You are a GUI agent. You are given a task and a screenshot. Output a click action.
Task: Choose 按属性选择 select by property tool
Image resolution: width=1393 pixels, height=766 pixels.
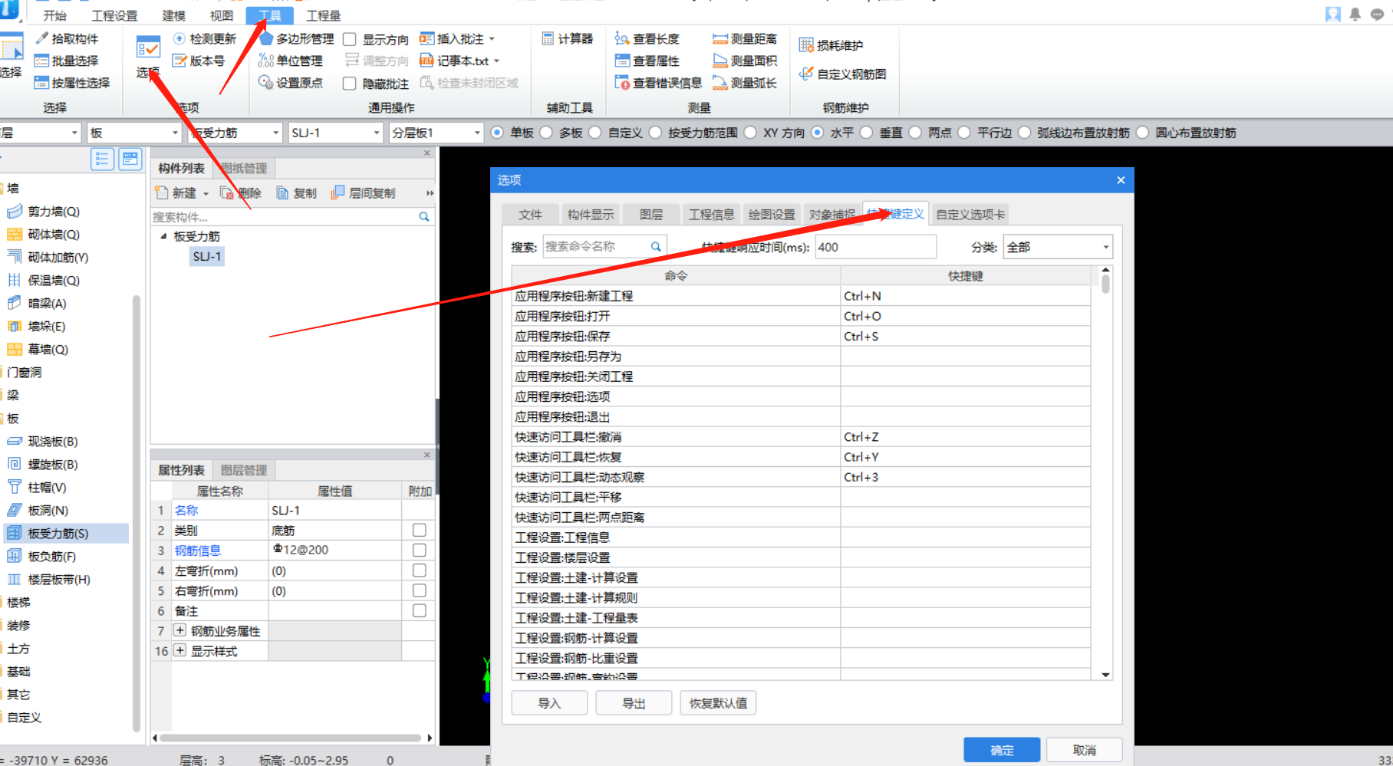coord(72,83)
